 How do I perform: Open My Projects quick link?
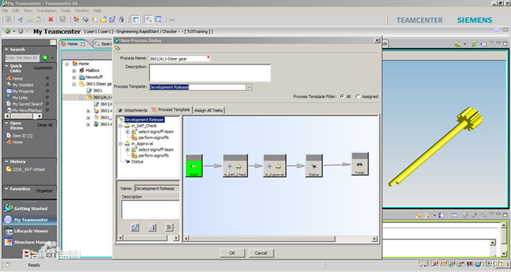click(23, 91)
